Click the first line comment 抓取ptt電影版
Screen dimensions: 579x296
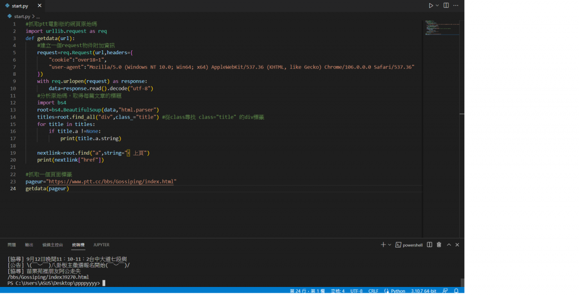61,24
